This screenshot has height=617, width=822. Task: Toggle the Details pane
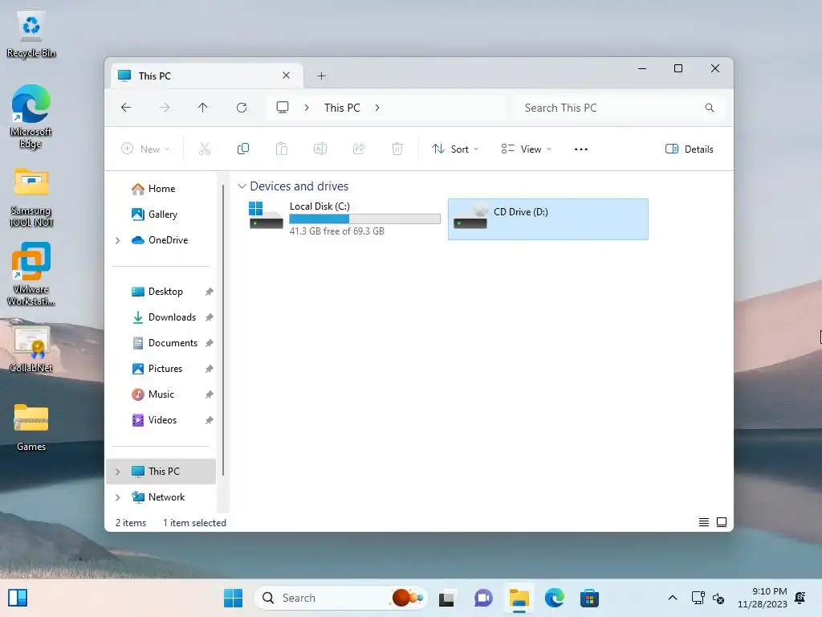click(x=689, y=149)
